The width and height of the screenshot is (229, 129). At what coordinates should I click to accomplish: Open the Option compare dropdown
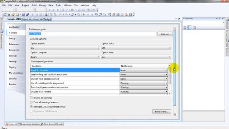click(65, 57)
